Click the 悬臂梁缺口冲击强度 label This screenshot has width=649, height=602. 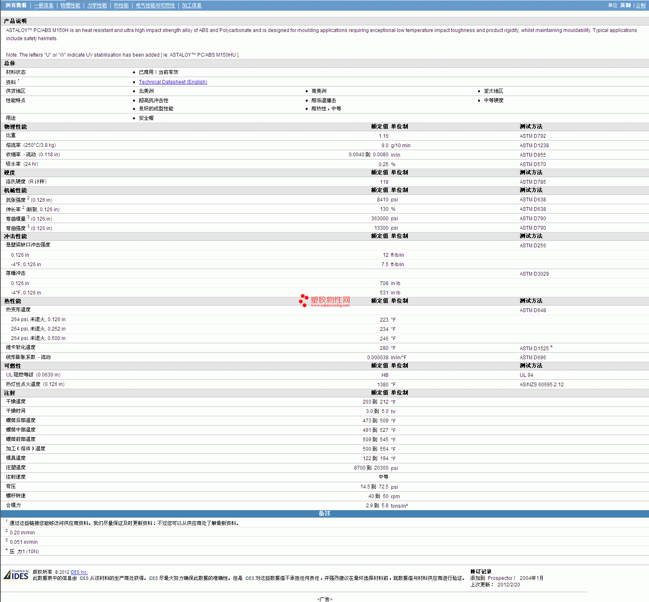[x=28, y=245]
